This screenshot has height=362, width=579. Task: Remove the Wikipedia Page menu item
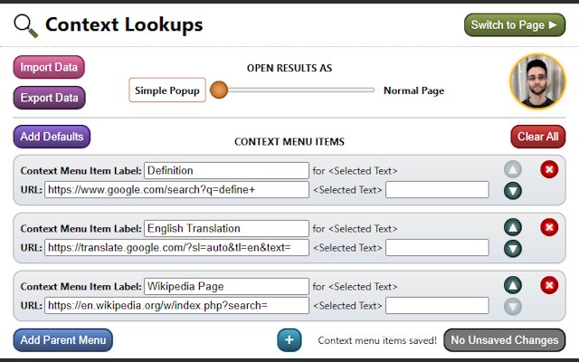click(x=549, y=285)
